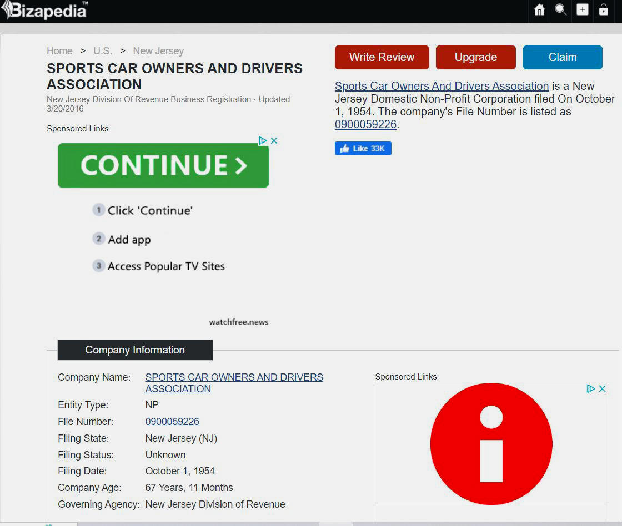Click the page title heading
622x526 pixels.
(174, 77)
